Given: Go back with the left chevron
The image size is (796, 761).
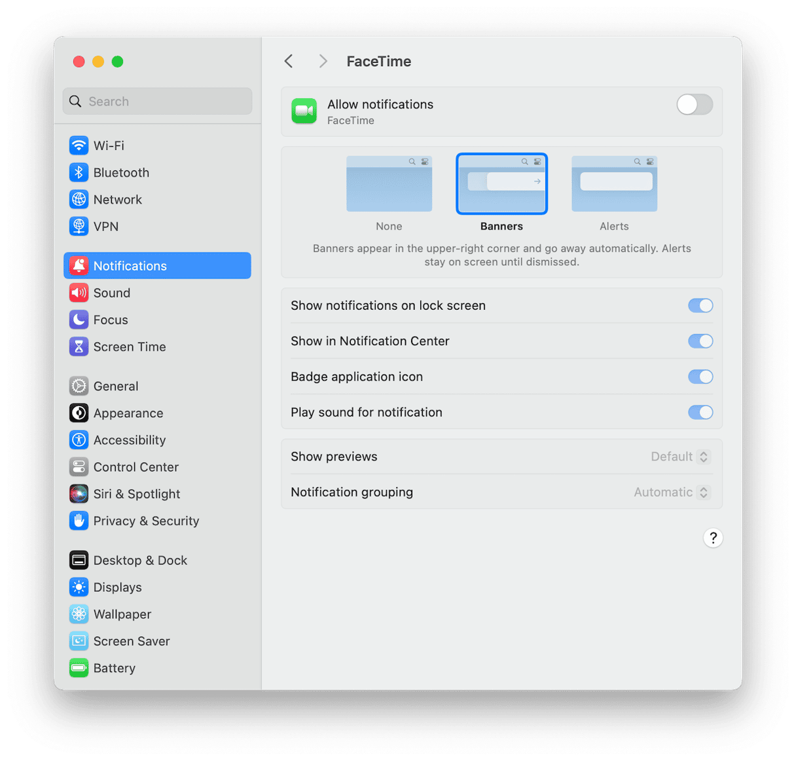Looking at the screenshot, I should point(289,61).
